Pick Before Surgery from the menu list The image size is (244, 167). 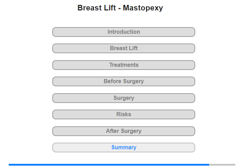pyautogui.click(x=124, y=81)
